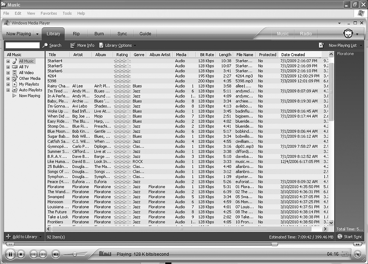Click the new playlist icon near Now Playing List
The image size is (368, 264).
click(x=322, y=45)
